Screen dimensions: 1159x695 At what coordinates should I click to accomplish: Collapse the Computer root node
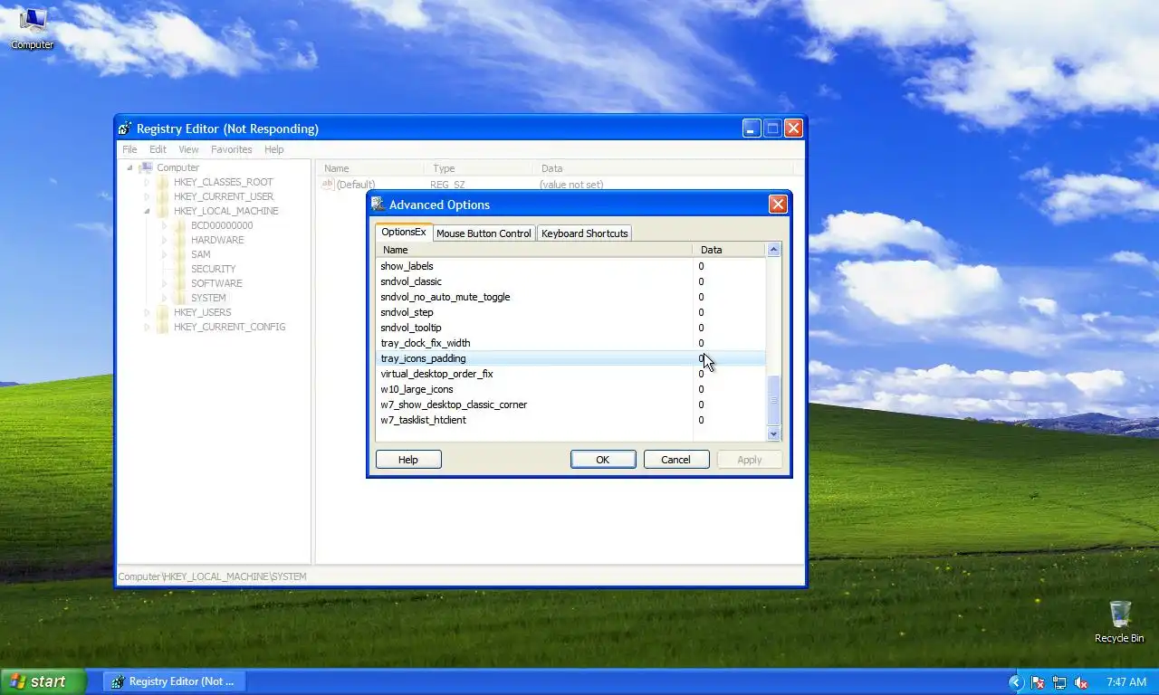coord(129,167)
